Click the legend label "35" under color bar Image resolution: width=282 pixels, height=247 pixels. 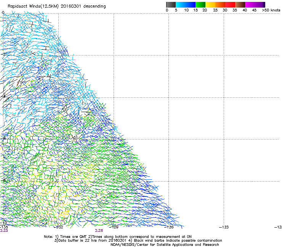click(235, 10)
